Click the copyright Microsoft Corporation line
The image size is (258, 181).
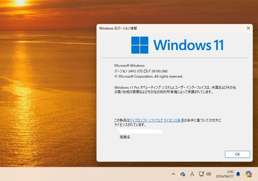pos(149,76)
